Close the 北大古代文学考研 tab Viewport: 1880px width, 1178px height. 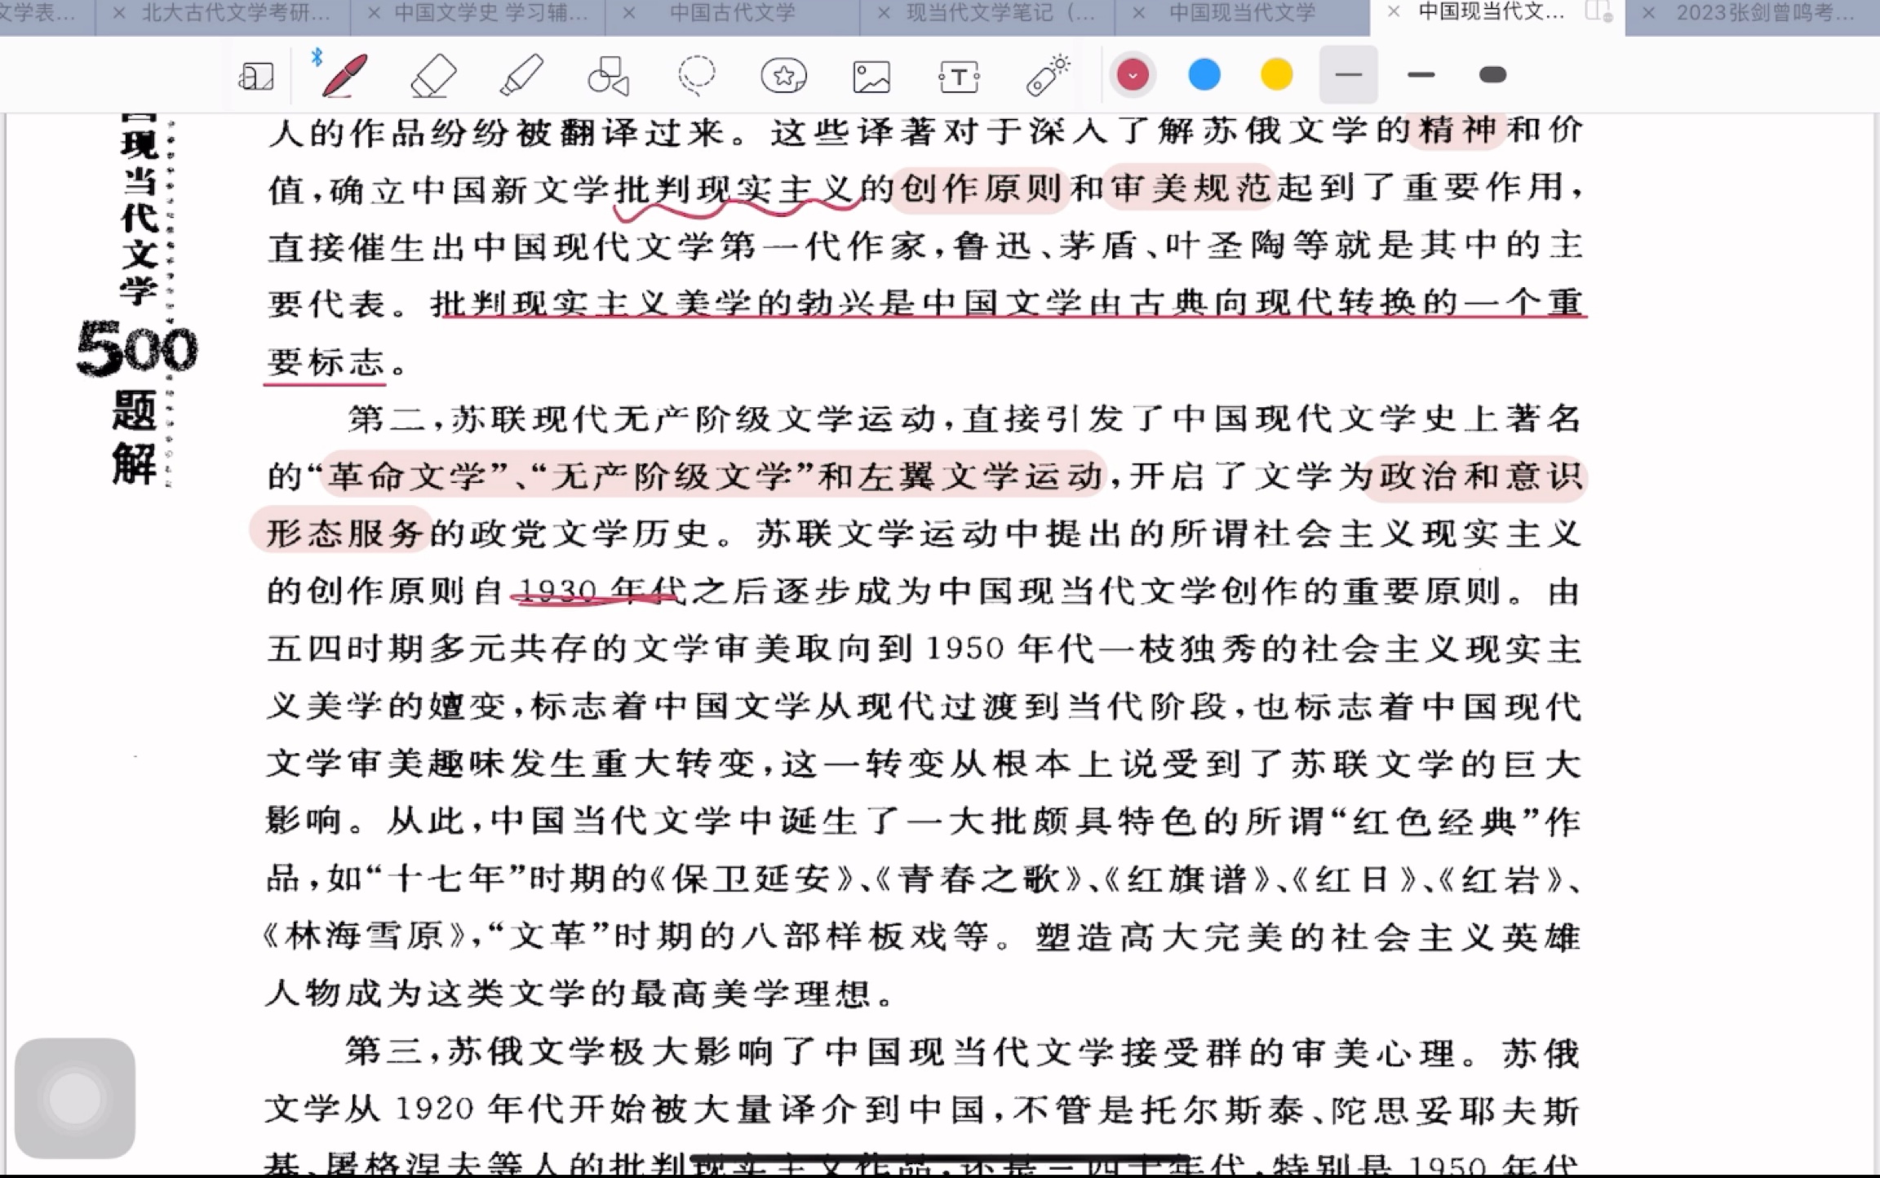pyautogui.click(x=118, y=13)
